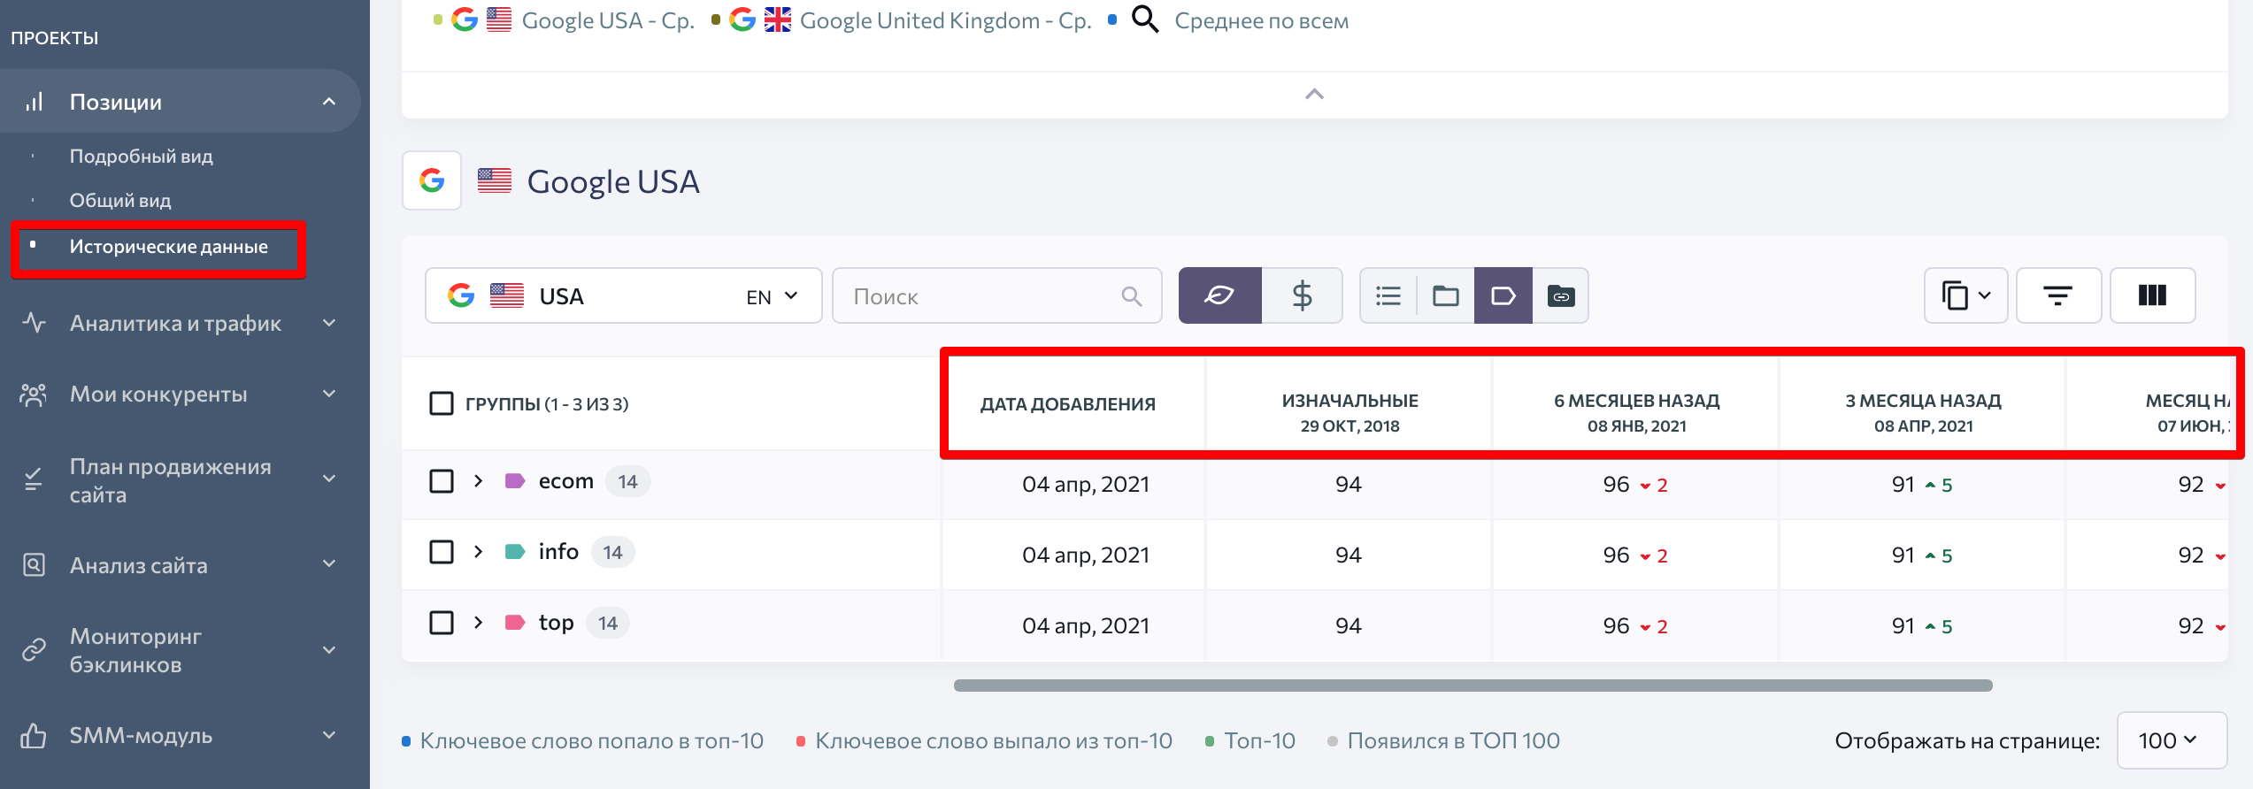Open the USA EN search engine dropdown
The width and height of the screenshot is (2253, 789).
(624, 295)
